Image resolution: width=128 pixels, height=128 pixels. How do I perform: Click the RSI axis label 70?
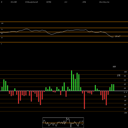click(2, 29)
